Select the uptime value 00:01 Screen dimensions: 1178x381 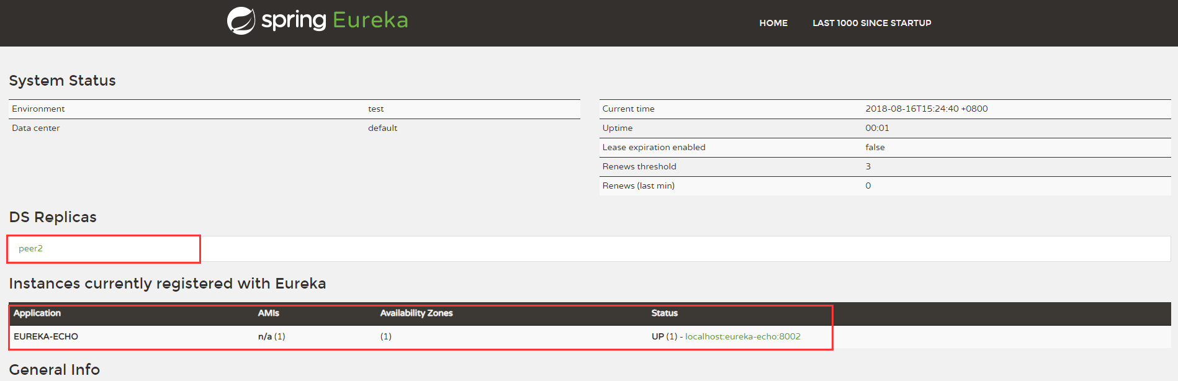pos(878,128)
